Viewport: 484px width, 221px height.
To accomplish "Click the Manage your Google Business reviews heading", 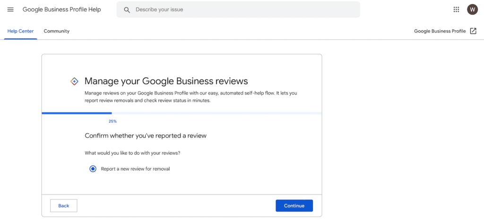I will (166, 81).
